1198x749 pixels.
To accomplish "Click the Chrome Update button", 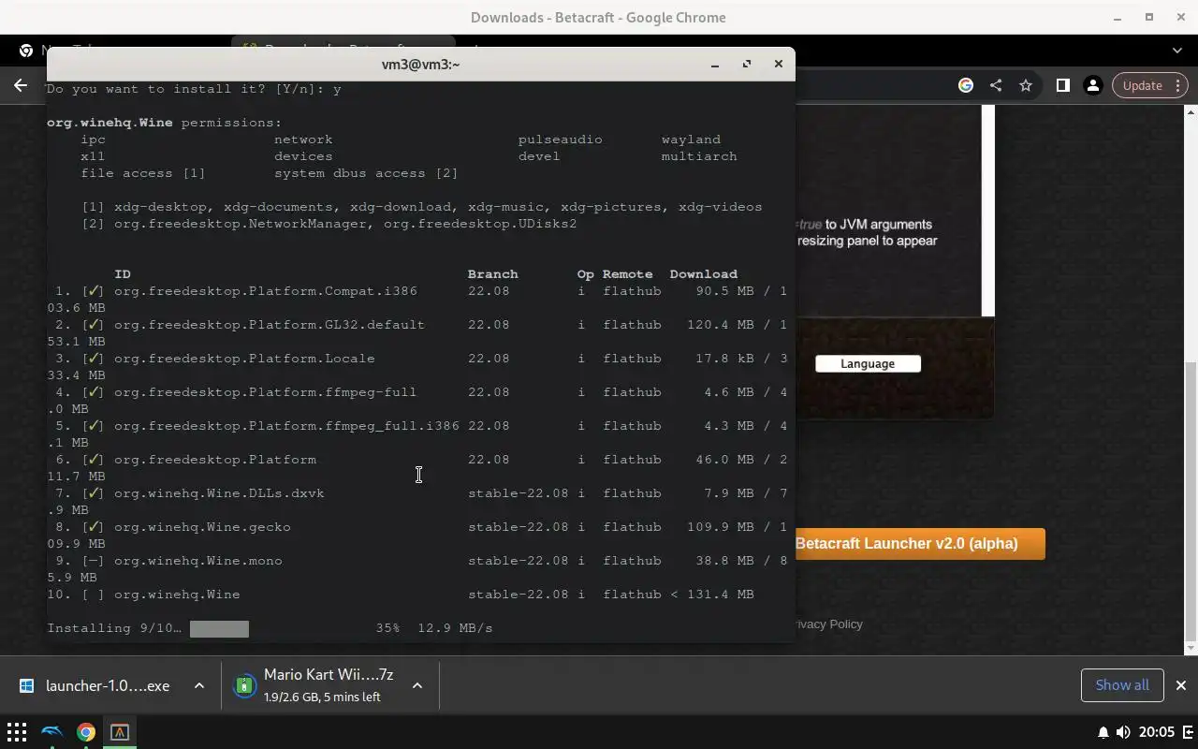I will click(1149, 85).
